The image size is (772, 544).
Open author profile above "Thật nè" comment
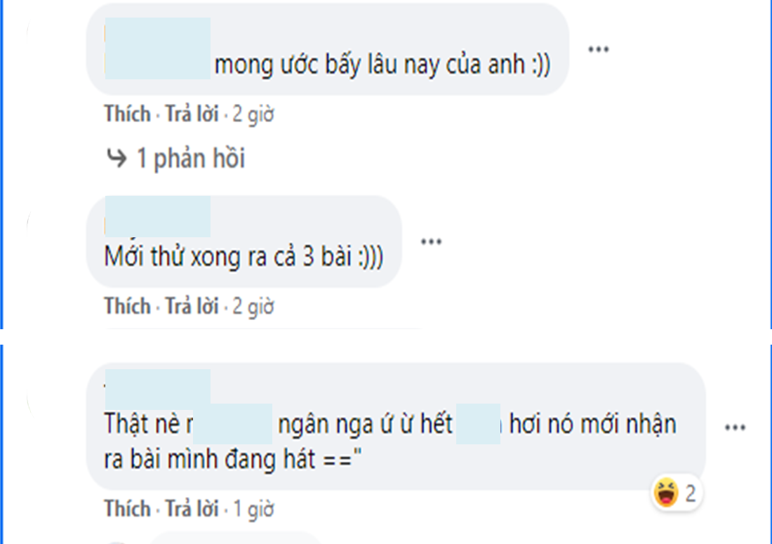(x=157, y=386)
